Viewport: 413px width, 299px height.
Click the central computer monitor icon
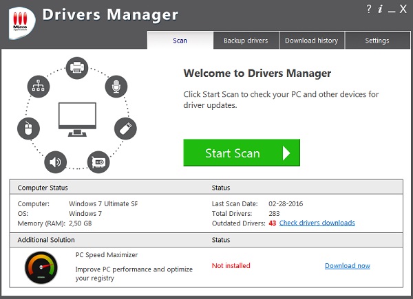77,120
